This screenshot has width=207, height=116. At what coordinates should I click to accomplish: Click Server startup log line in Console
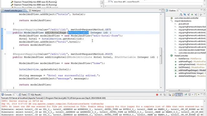22,101
